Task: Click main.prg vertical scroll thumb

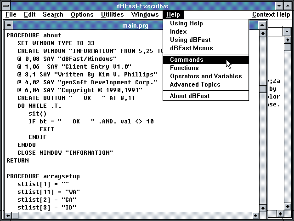Action: 263,89
